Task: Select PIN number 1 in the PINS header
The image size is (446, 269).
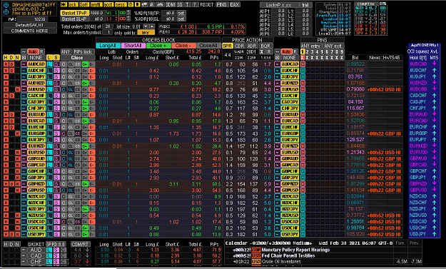Action: click(303, 52)
